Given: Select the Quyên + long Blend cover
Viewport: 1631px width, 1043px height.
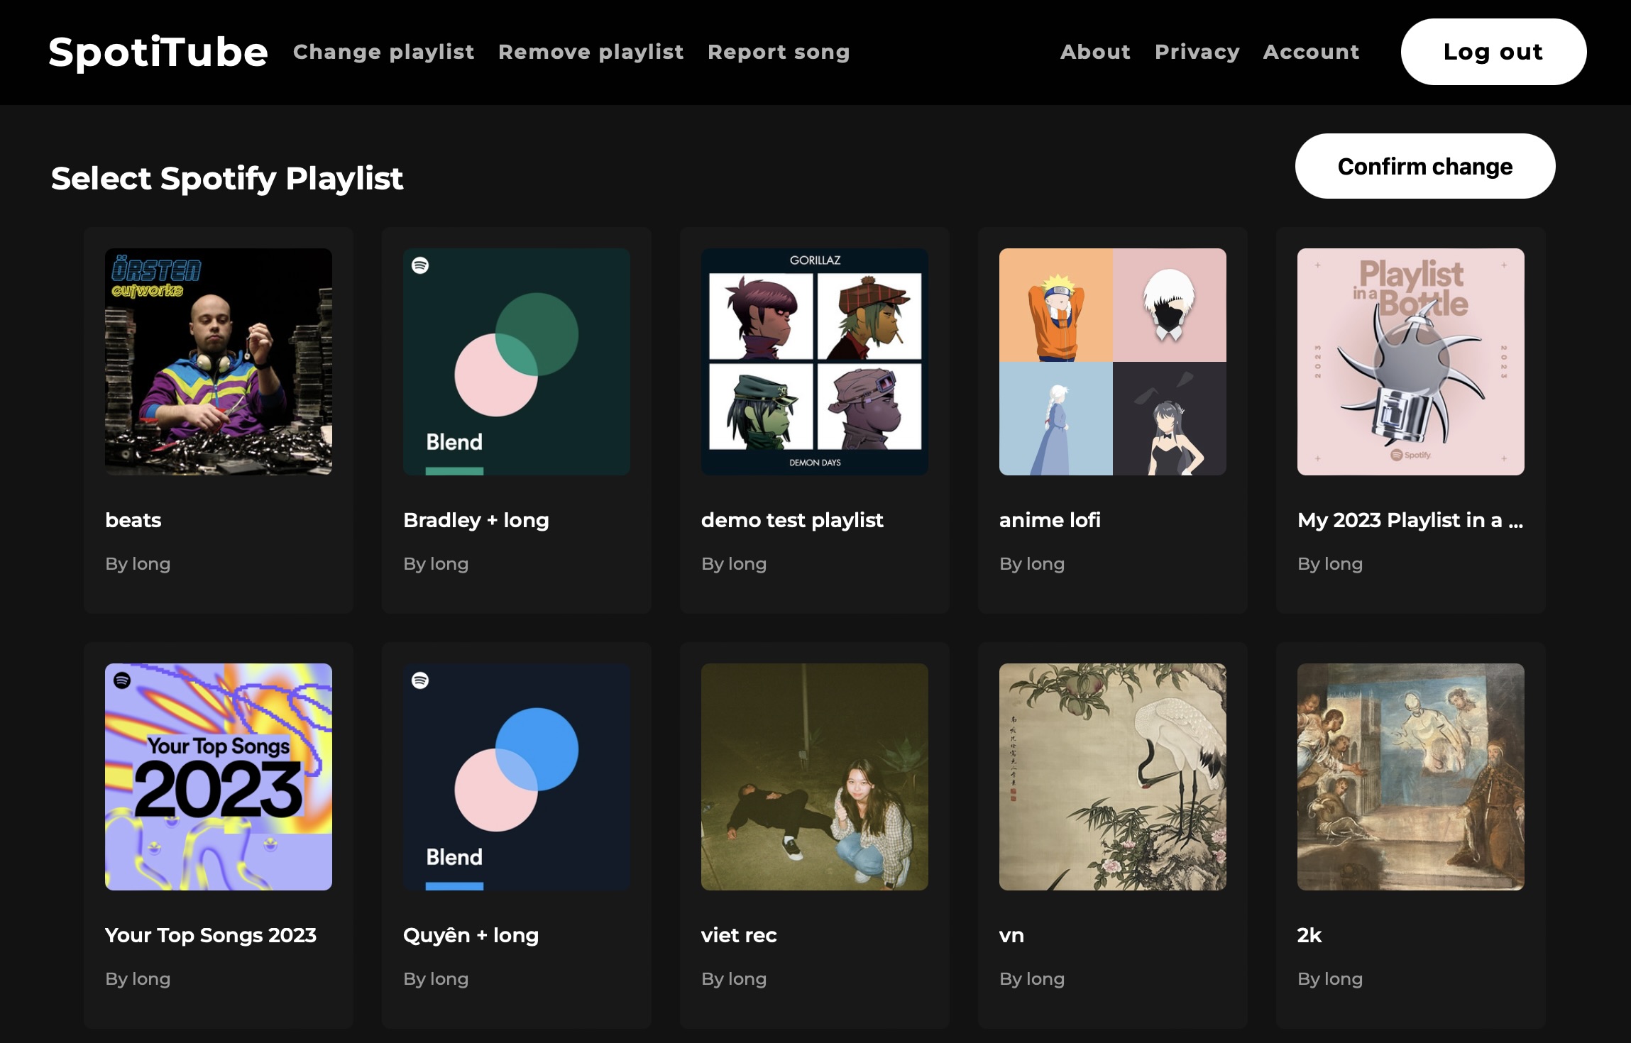Looking at the screenshot, I should (517, 777).
